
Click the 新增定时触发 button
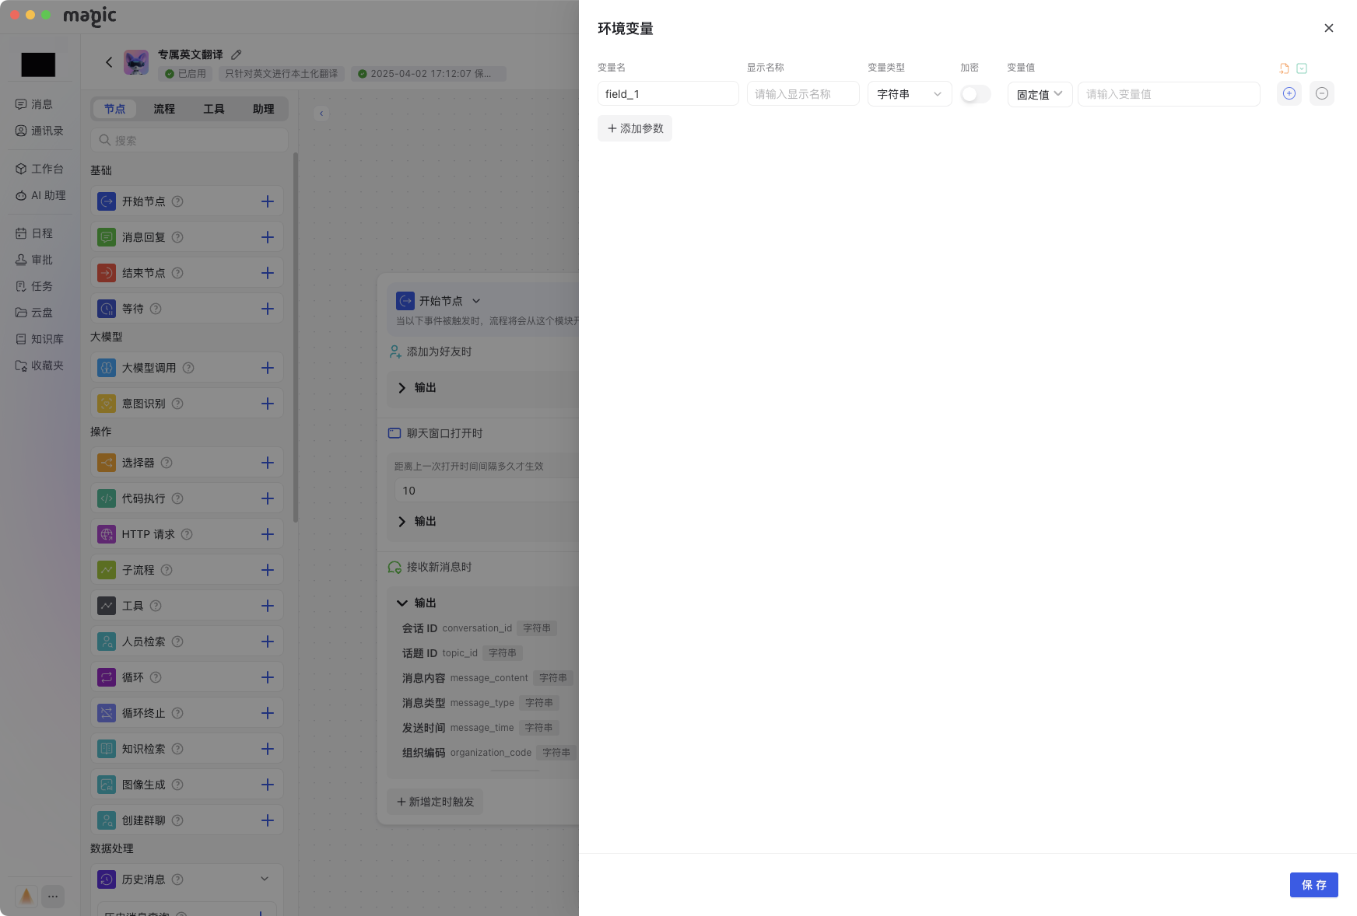coord(435,802)
